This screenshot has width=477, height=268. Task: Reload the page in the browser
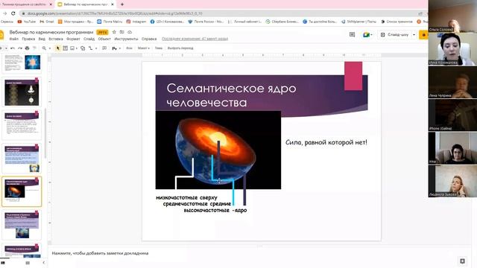tap(13, 13)
